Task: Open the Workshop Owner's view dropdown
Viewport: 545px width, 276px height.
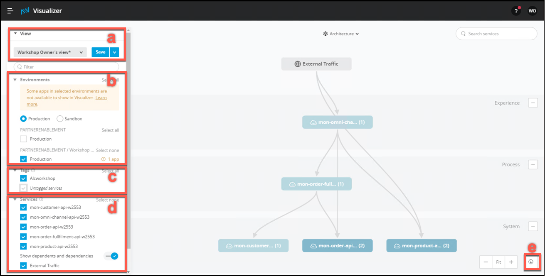Action: point(50,52)
